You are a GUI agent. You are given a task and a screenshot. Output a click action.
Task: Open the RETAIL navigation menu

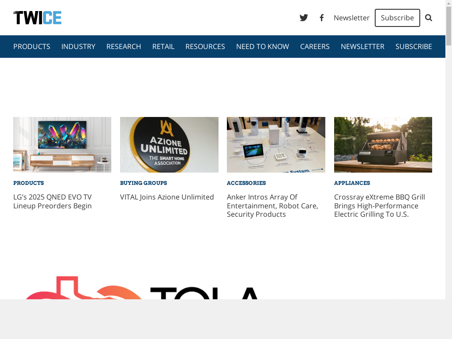[x=163, y=46]
